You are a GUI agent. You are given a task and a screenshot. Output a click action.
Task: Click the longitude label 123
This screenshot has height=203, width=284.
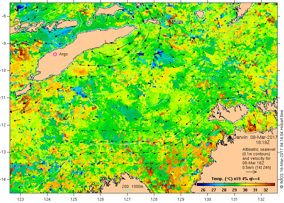tap(20, 199)
